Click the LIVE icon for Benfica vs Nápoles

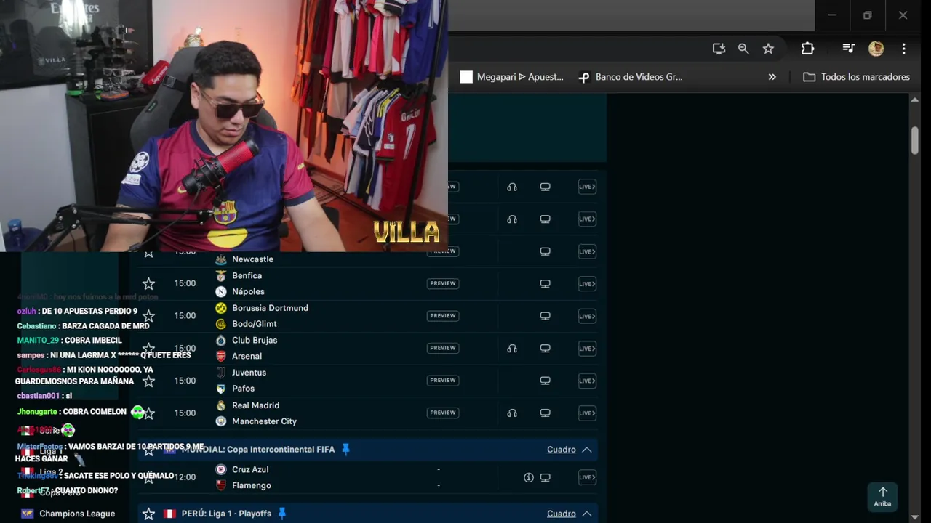click(x=587, y=284)
